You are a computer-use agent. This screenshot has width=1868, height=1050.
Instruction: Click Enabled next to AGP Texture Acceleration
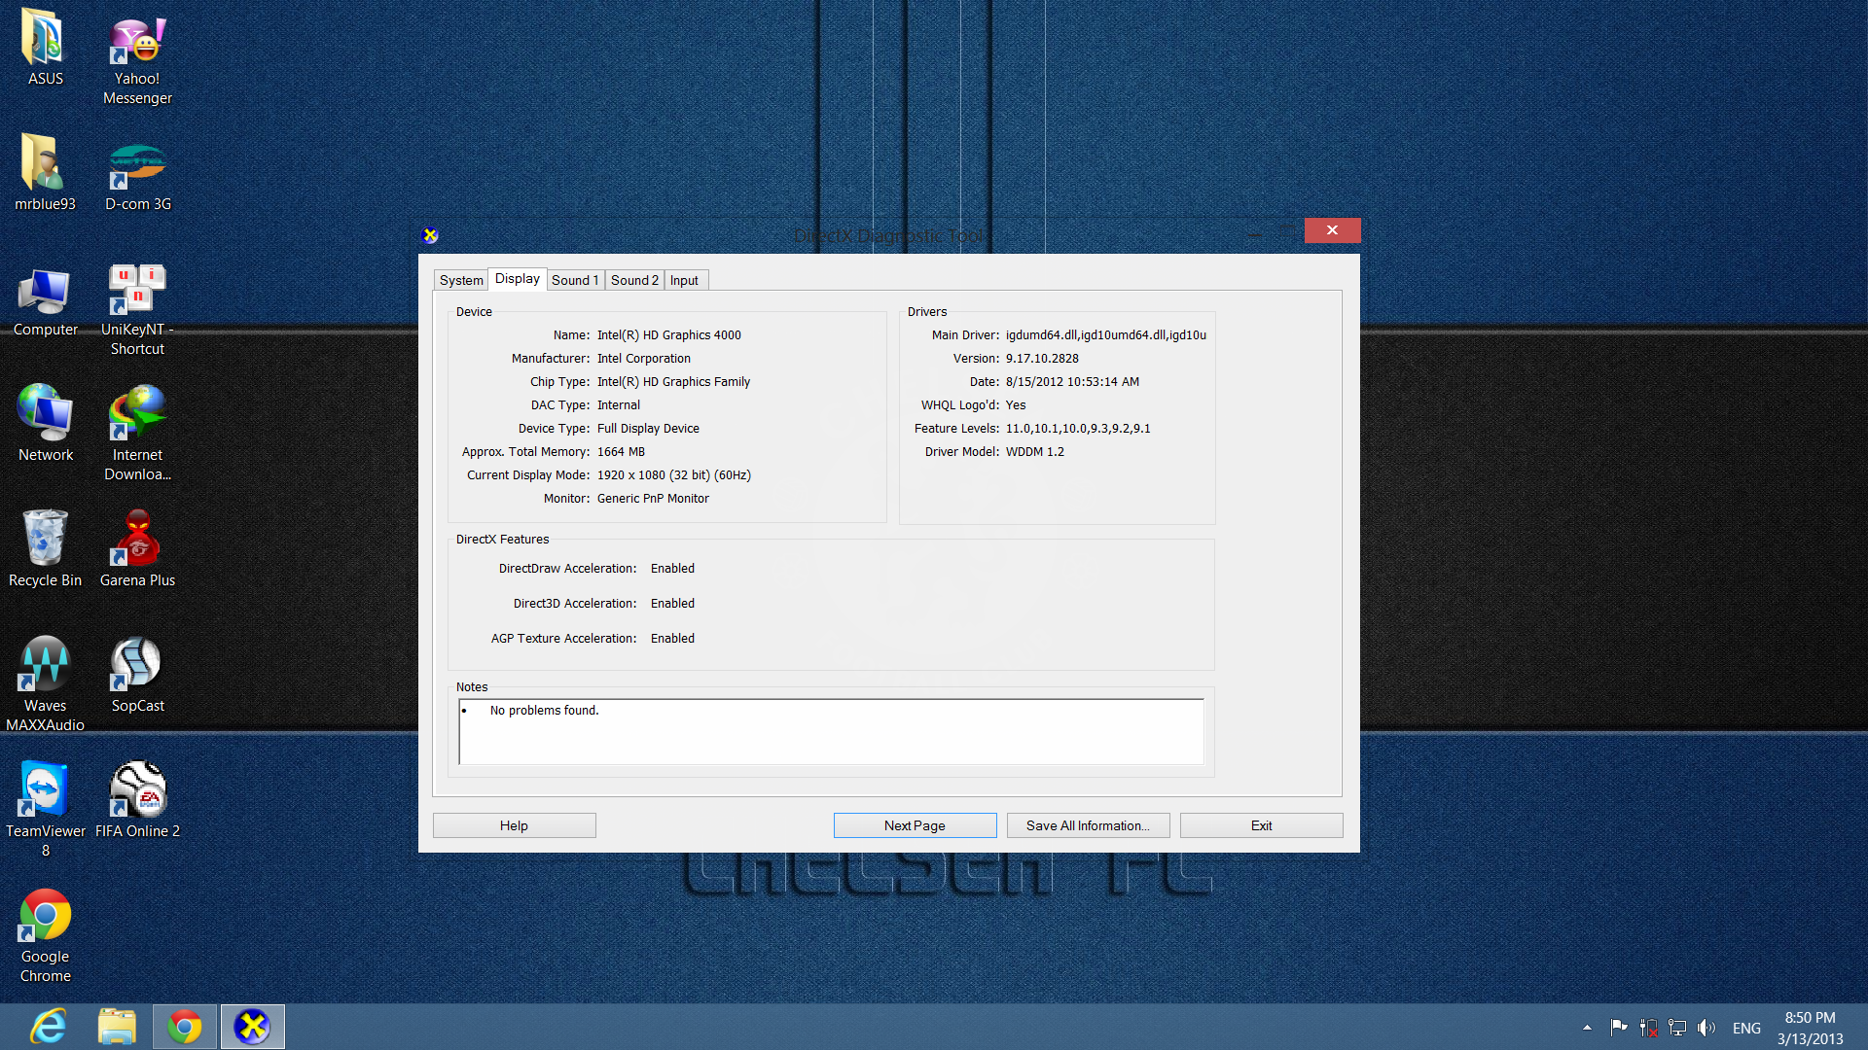(672, 639)
